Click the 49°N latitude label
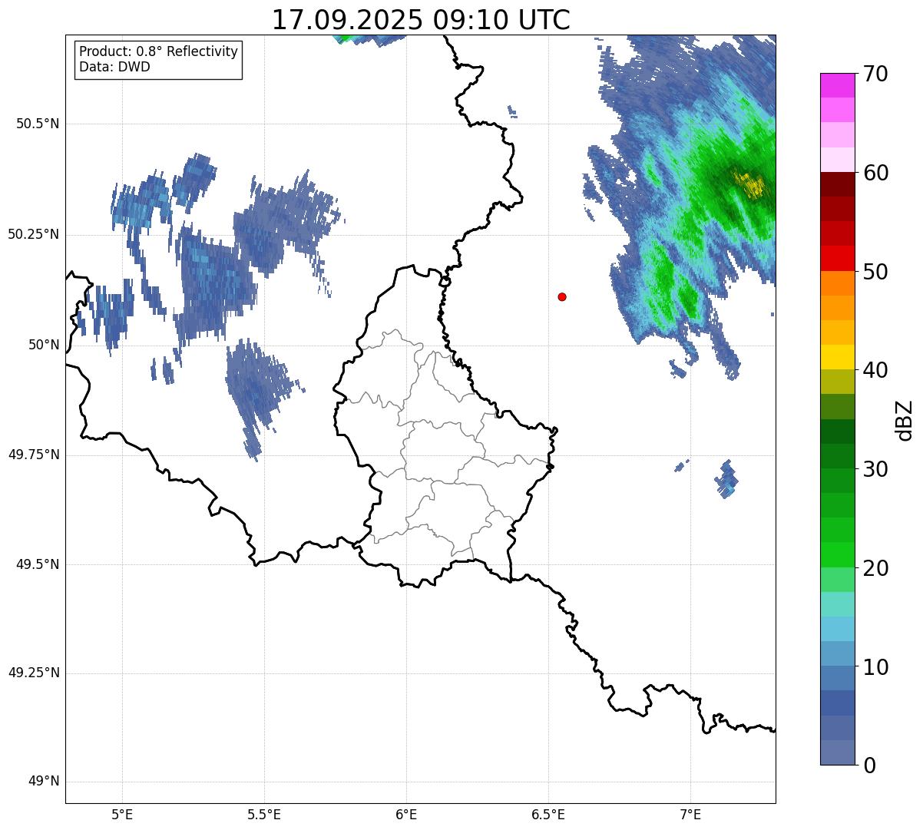This screenshot has height=830, width=923. [x=43, y=782]
